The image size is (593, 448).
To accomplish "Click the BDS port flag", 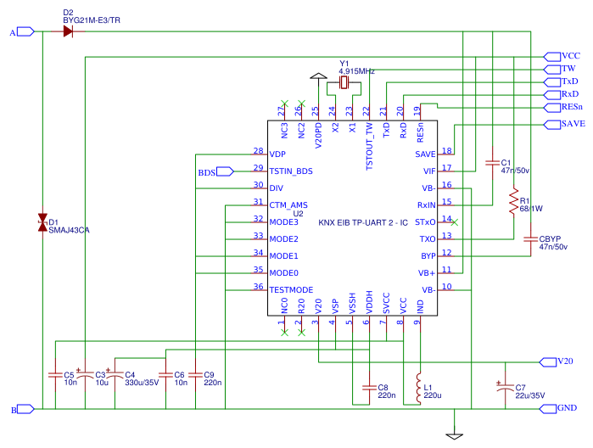I will 226,171.
